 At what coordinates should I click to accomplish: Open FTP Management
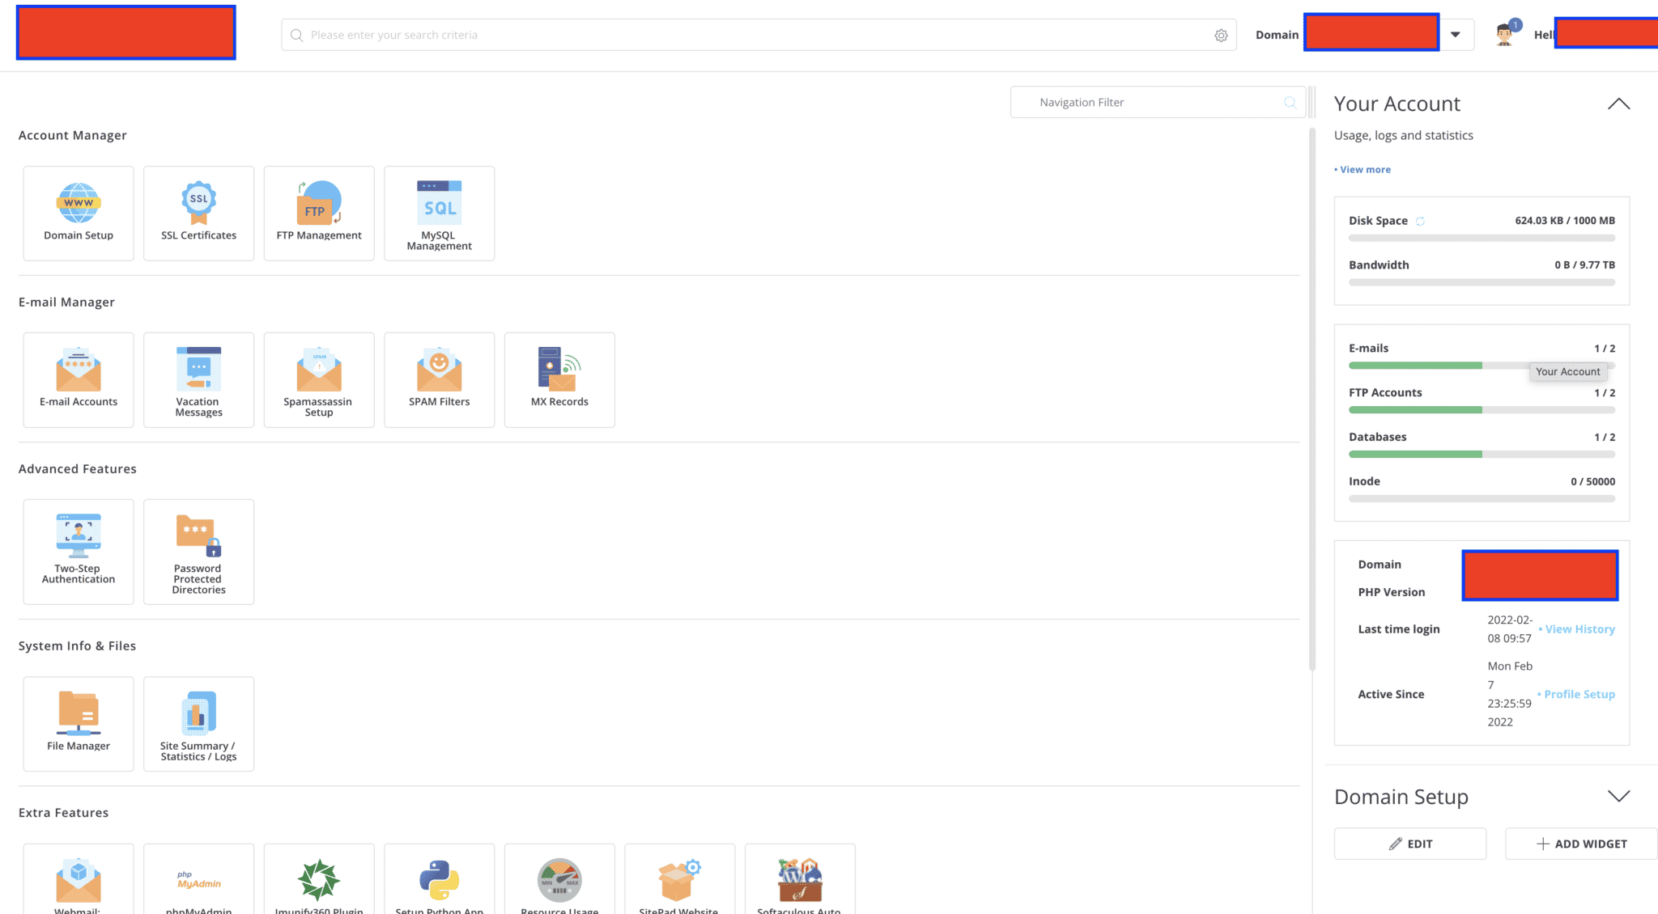click(318, 213)
